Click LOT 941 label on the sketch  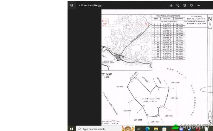119,86
